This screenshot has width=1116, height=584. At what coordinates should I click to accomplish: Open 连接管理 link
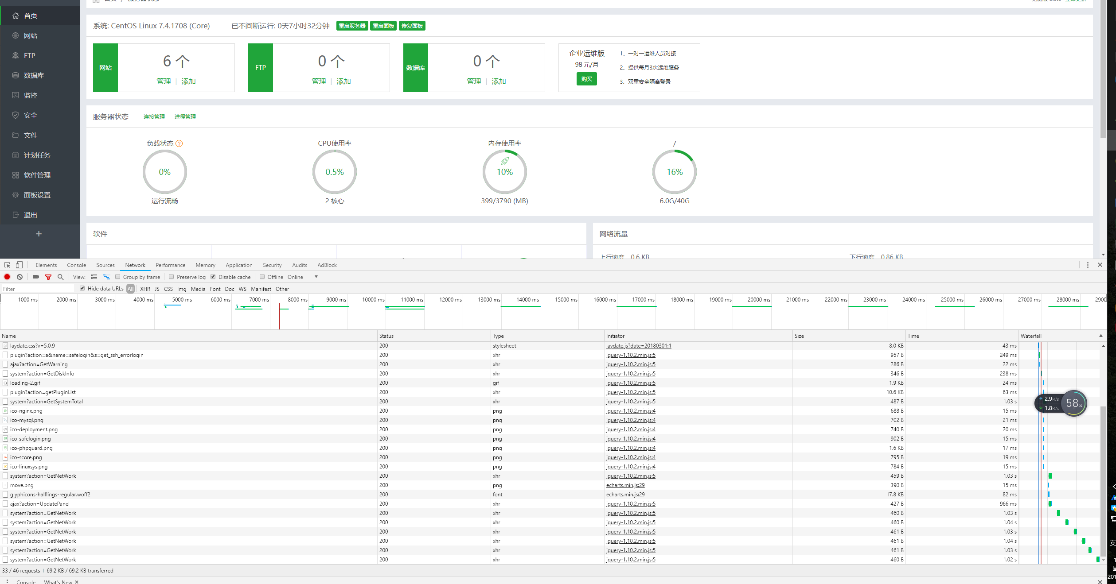click(154, 117)
